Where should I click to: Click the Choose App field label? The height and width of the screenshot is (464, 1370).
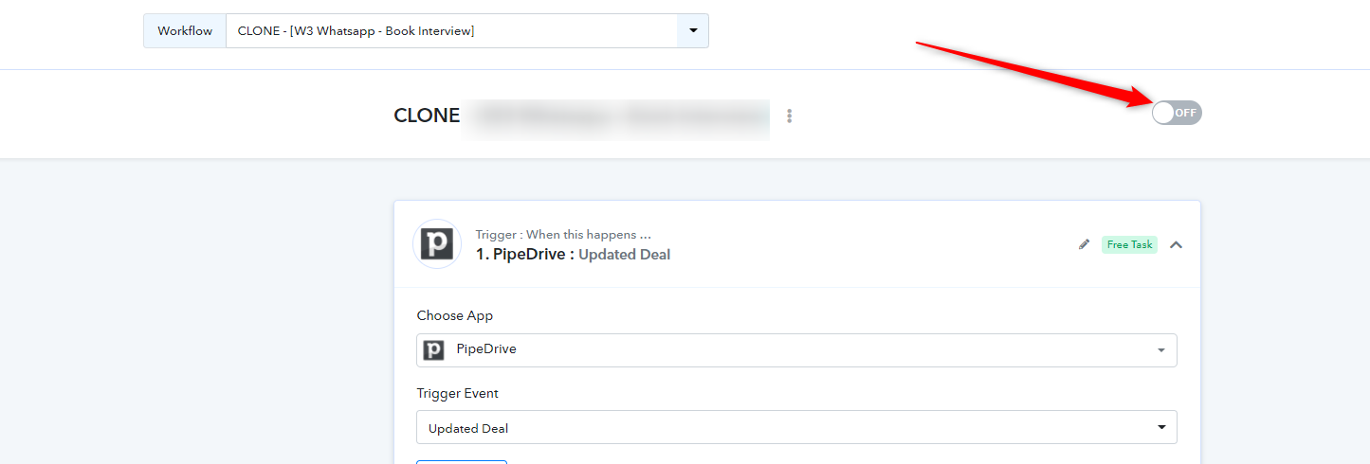tap(455, 315)
